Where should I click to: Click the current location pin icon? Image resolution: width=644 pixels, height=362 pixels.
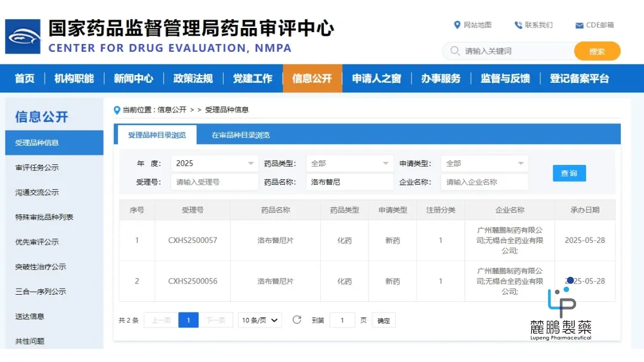(x=117, y=110)
